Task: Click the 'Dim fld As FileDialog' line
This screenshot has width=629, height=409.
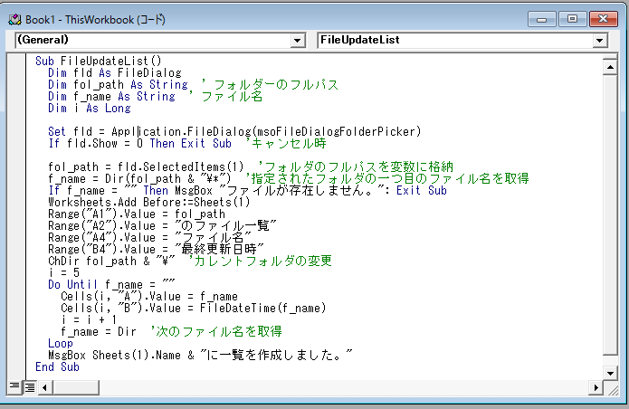Action: click(115, 73)
